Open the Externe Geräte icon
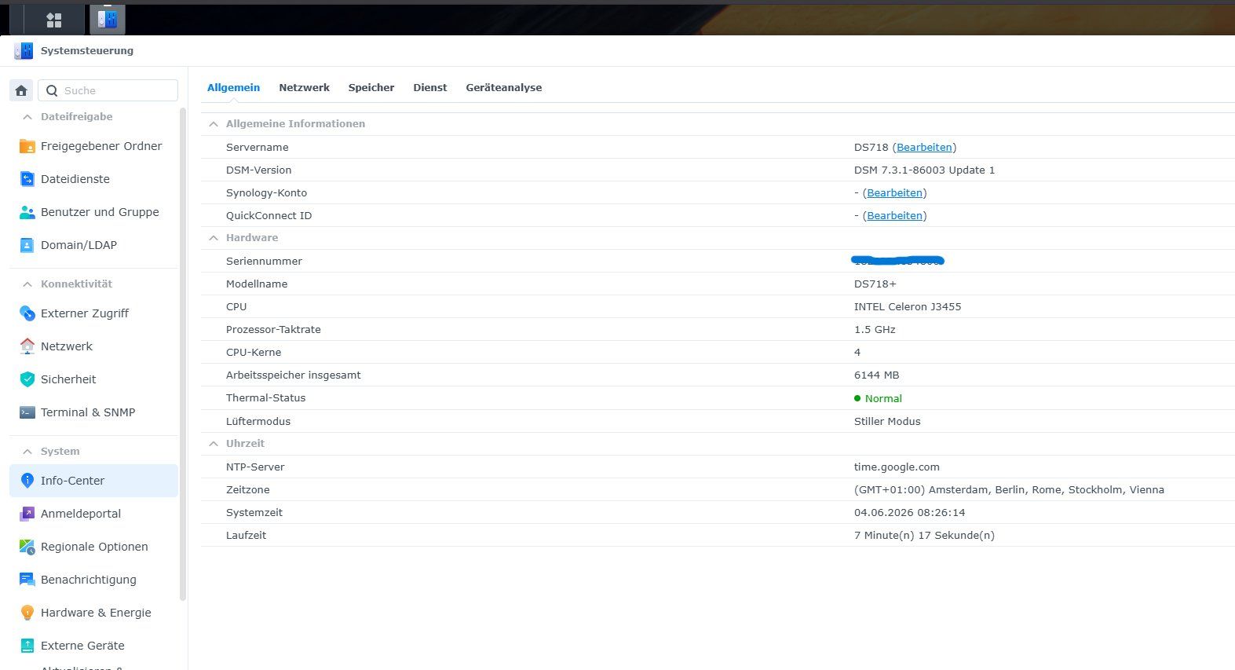Screen dimensions: 1235x670 pos(27,646)
